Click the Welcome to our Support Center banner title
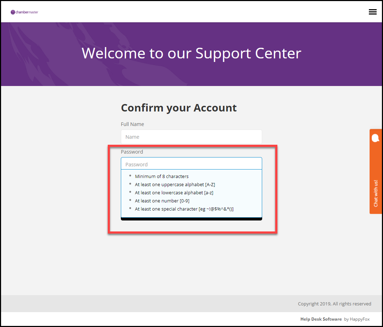This screenshot has width=383, height=327. click(191, 53)
